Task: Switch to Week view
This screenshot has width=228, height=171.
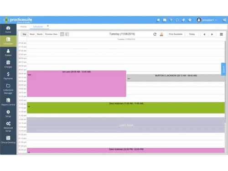Action: [32, 34]
